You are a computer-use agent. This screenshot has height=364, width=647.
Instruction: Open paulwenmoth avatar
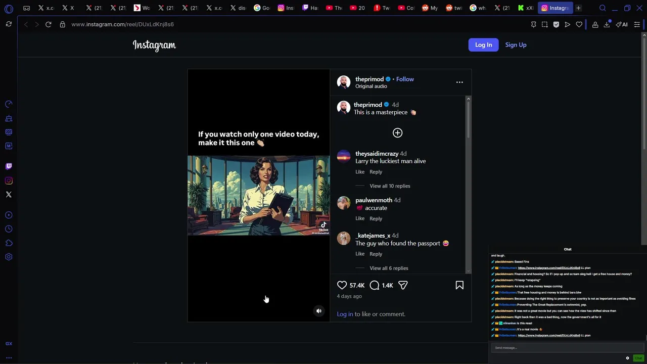tap(344, 203)
